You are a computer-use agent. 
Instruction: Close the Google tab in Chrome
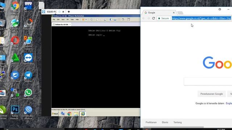pos(174,13)
